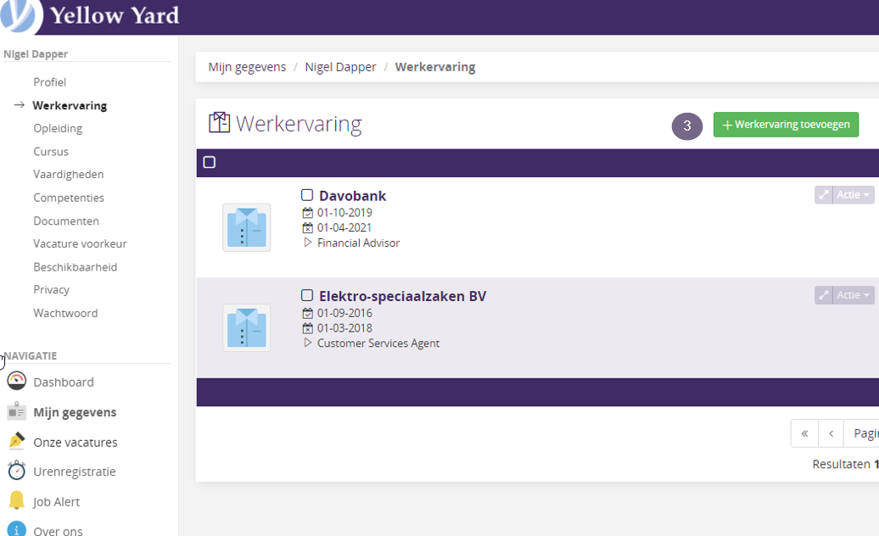Open the Davobank experience title
The height and width of the screenshot is (536, 879).
[353, 195]
